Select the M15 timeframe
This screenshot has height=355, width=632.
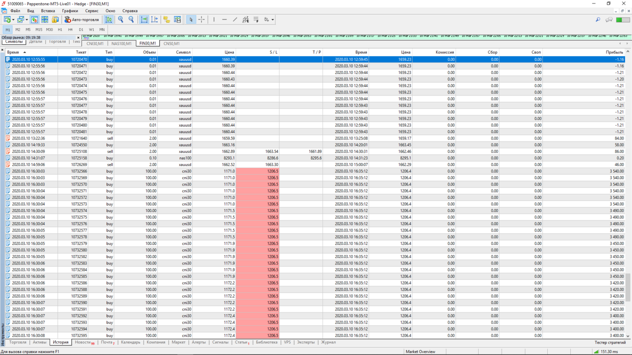coord(39,29)
